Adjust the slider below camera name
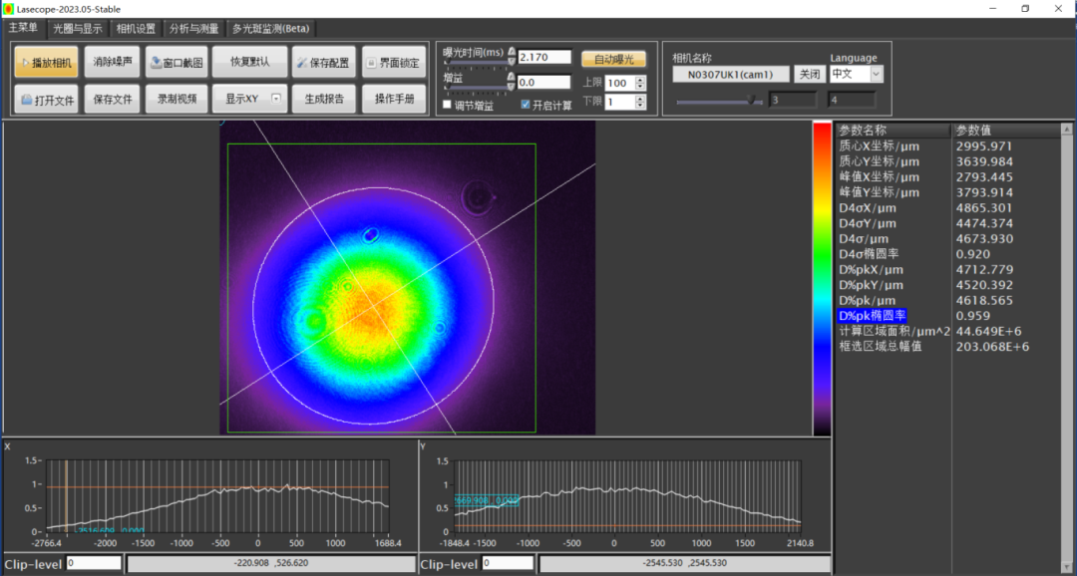The height and width of the screenshot is (576, 1077). [x=719, y=102]
